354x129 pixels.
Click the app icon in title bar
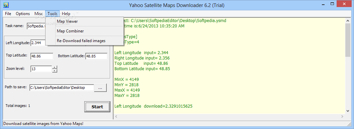pyautogui.click(x=5, y=4)
